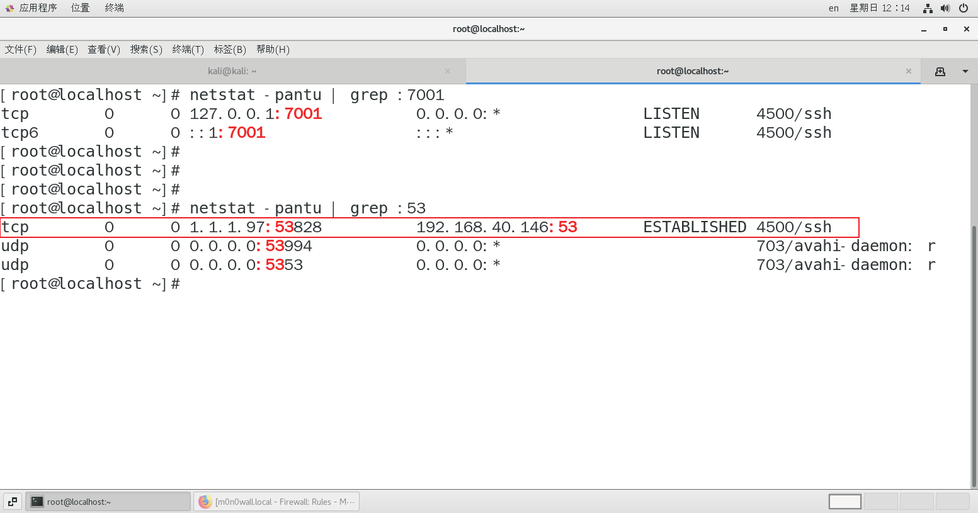Viewport: 978px width, 513px height.
Task: Click the Applications menu logo icon
Action: click(x=9, y=8)
